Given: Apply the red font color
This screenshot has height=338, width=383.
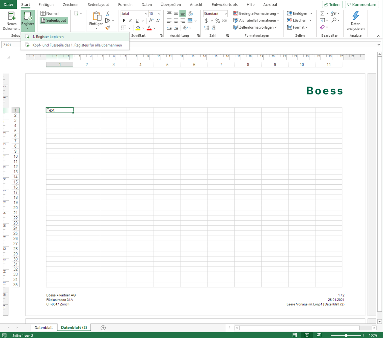Looking at the screenshot, I should 149,28.
